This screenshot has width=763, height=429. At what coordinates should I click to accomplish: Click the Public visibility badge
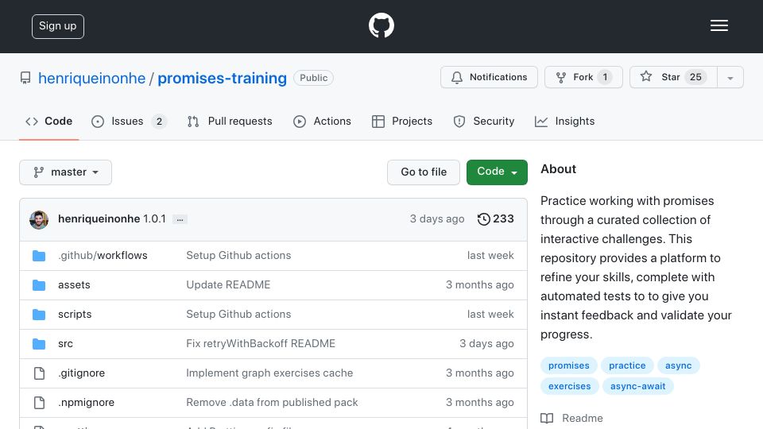pyautogui.click(x=313, y=78)
